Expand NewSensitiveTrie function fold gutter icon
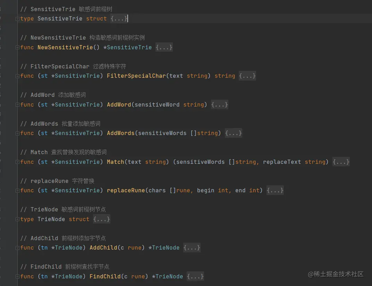This screenshot has height=286, width=372. 17,48
